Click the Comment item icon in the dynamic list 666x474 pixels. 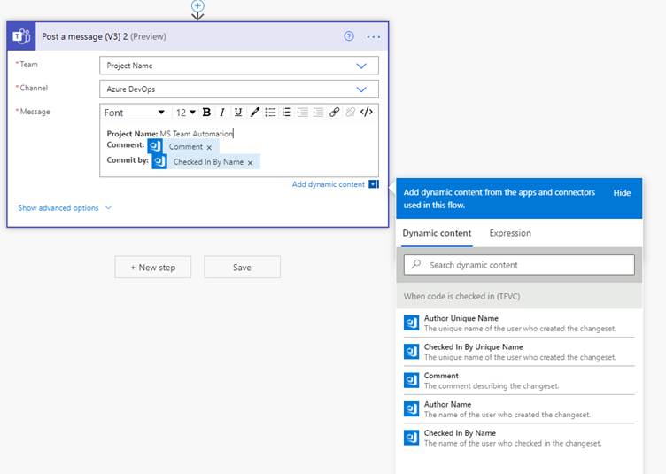click(x=411, y=380)
